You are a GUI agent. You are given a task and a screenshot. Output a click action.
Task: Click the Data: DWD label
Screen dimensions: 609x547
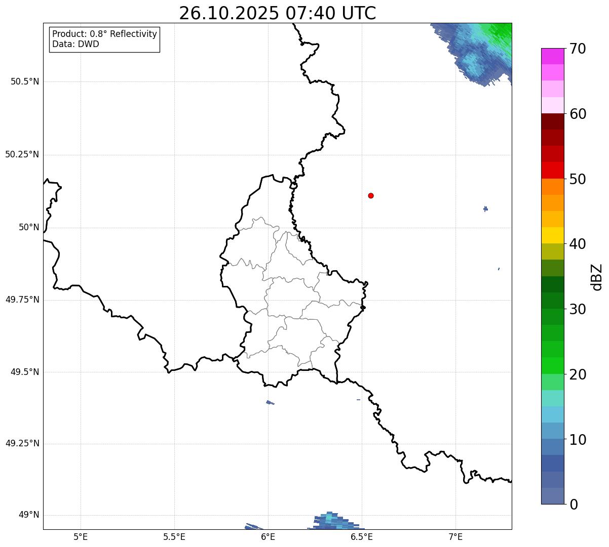[75, 44]
